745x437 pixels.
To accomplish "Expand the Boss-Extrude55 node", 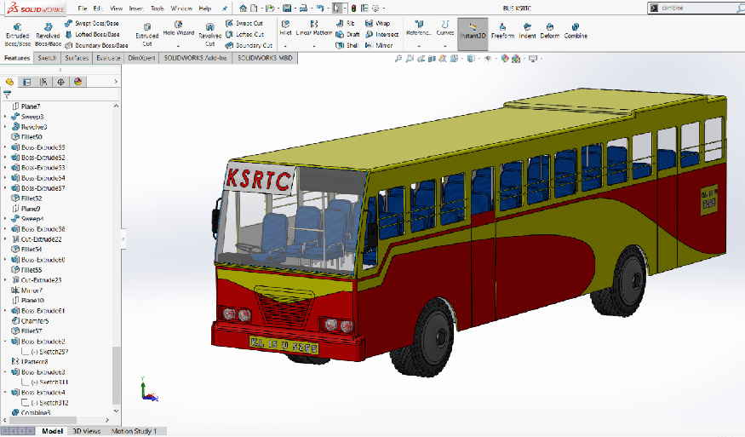I will [5, 147].
